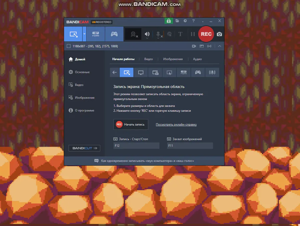Toggle webcam overlay icon
The image size is (300, 226).
(133, 34)
